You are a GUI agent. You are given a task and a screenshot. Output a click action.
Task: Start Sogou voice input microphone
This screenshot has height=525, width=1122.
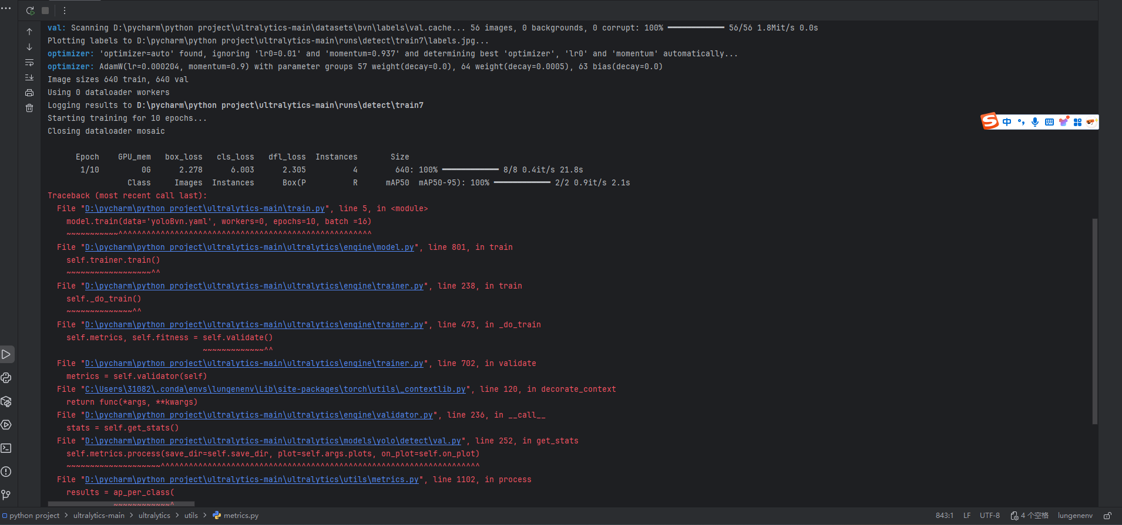click(1035, 122)
